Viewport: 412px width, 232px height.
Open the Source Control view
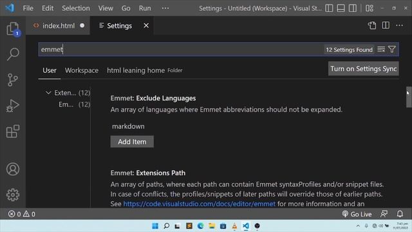[13, 80]
